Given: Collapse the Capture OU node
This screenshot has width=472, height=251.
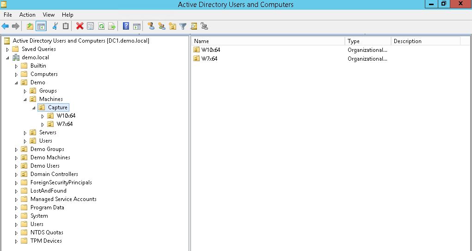Looking at the screenshot, I should click(34, 108).
